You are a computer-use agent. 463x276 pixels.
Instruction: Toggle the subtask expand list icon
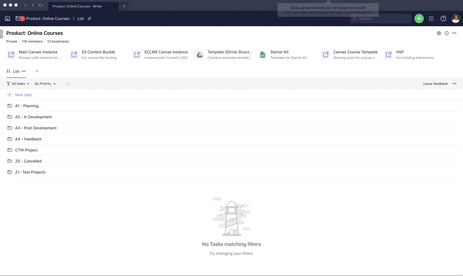pos(68,84)
